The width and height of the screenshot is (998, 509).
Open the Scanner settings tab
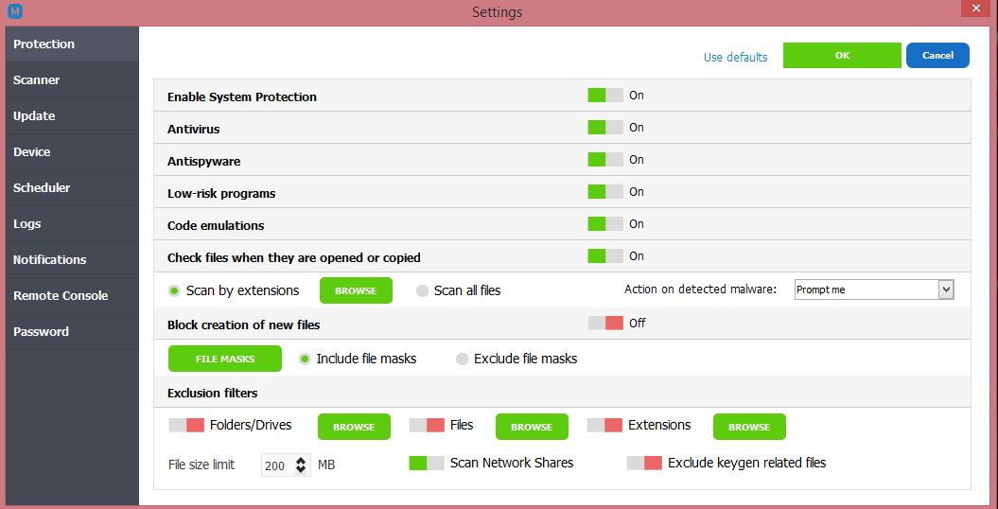point(37,80)
